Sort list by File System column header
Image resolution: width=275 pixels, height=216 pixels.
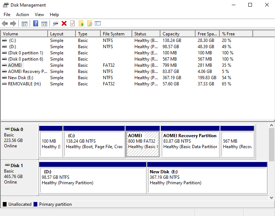[x=114, y=34]
